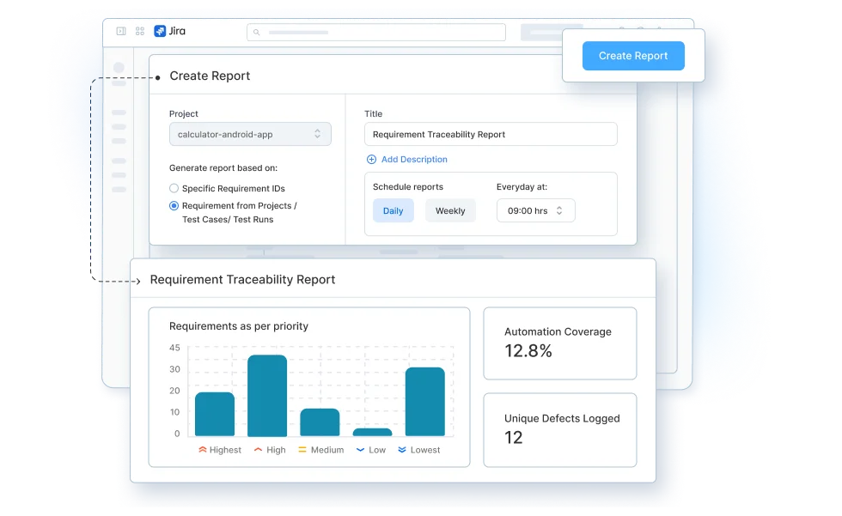Click the Low priority icon in chart legend
The image size is (842, 516).
click(359, 448)
